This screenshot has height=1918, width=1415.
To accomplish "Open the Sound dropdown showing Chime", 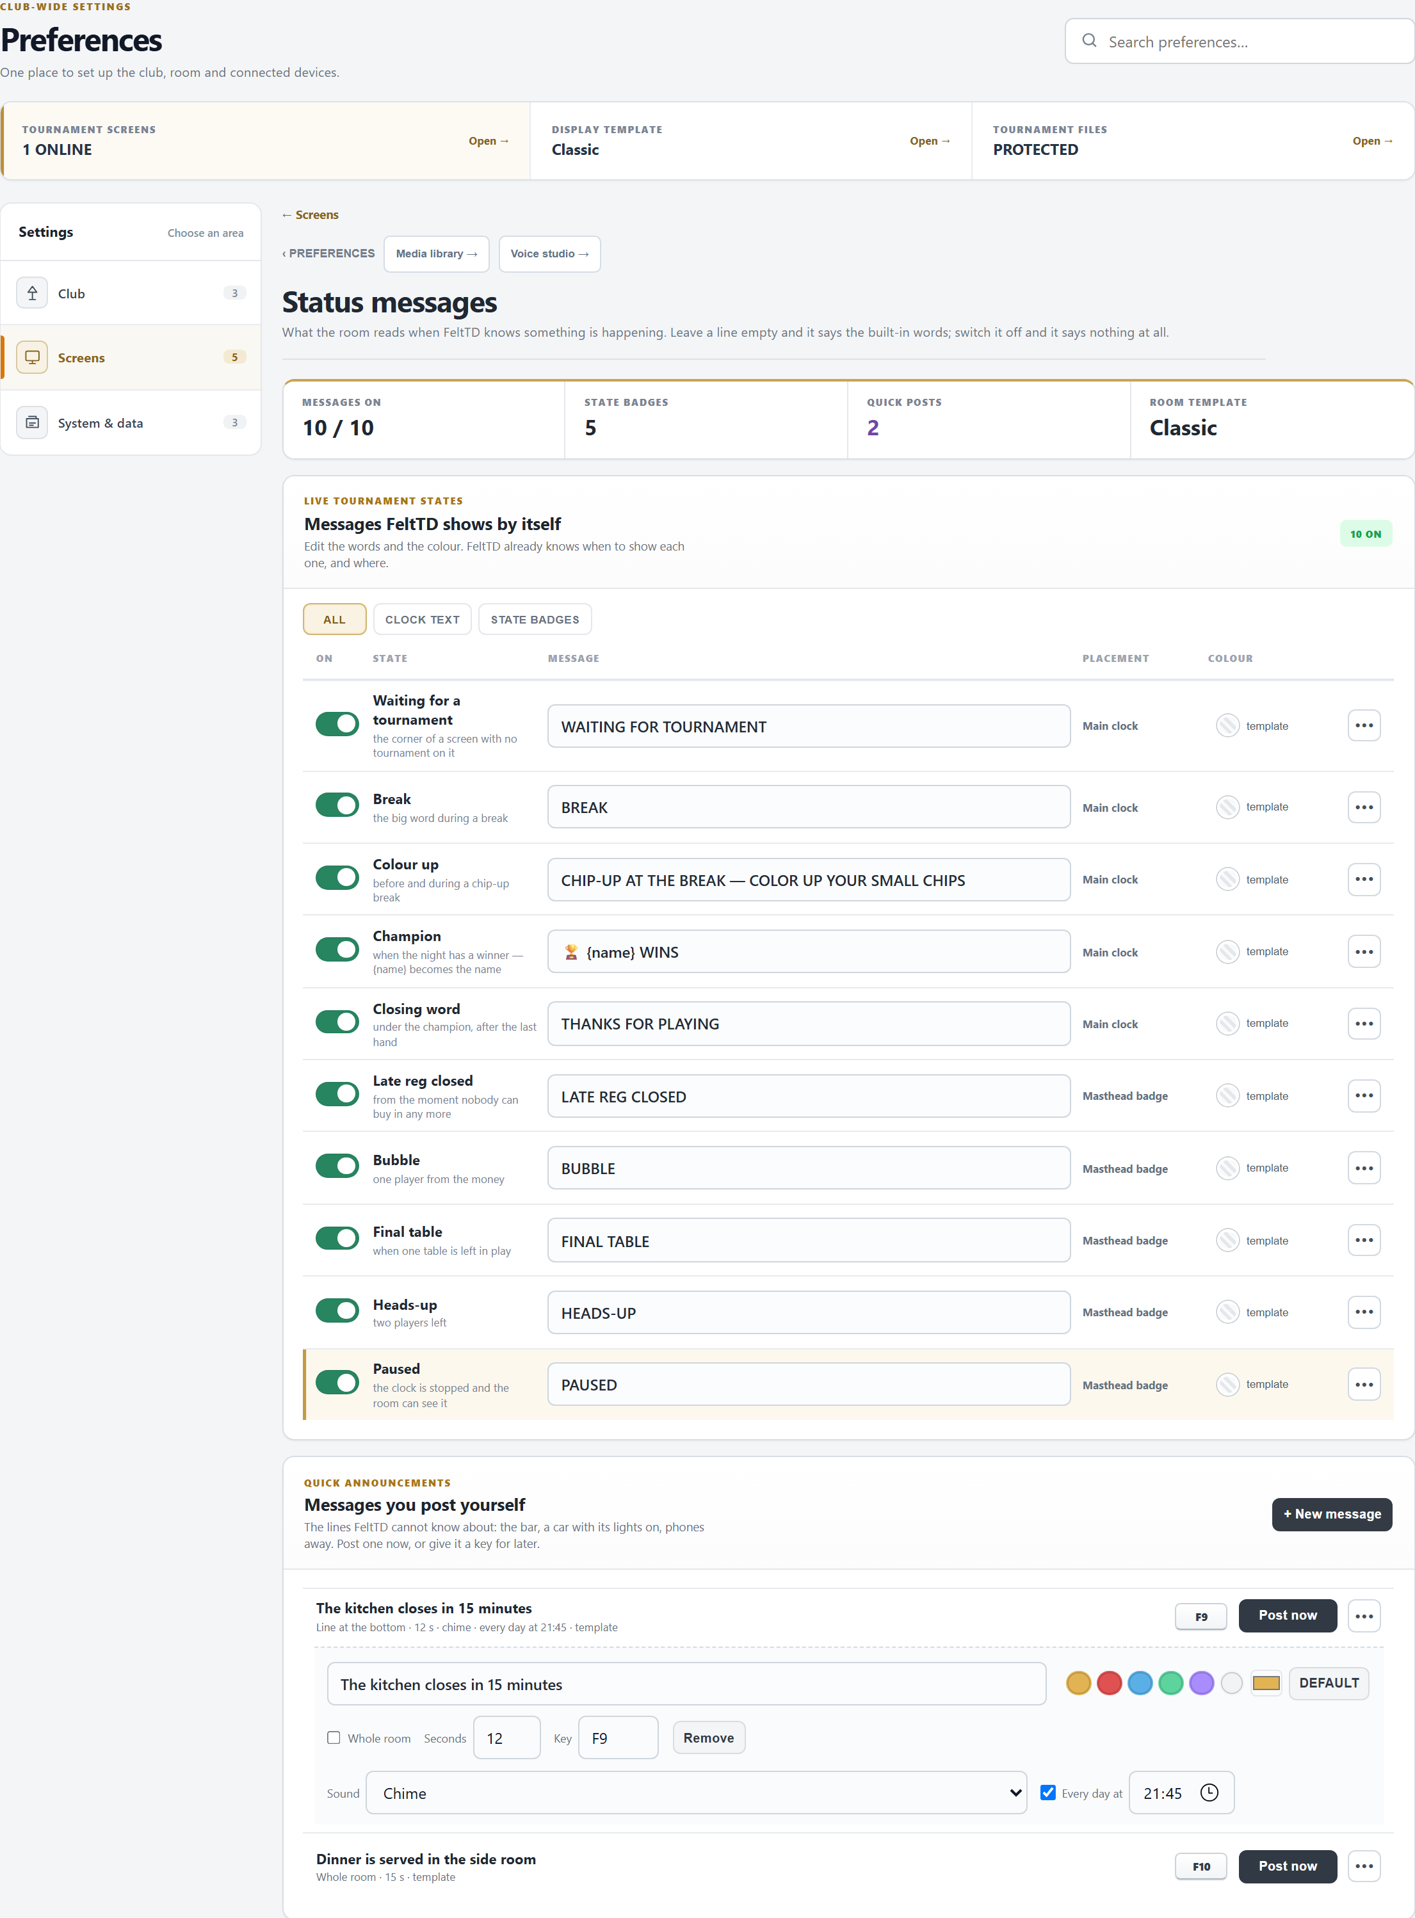I will [697, 1792].
